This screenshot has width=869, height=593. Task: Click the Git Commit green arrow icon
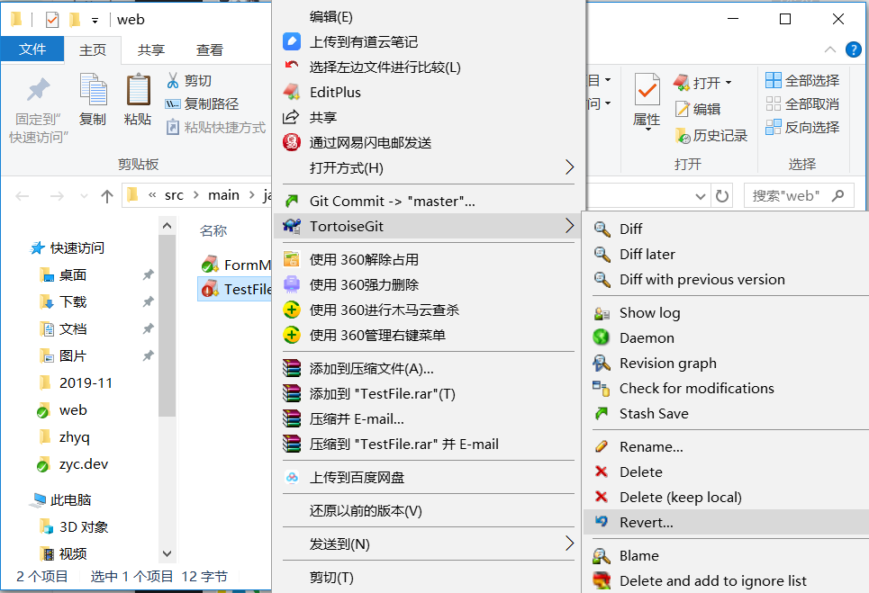tap(292, 201)
